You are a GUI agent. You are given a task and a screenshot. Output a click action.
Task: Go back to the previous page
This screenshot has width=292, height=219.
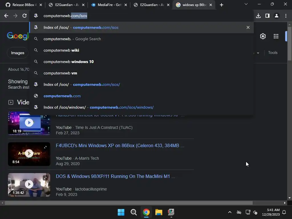[6, 16]
